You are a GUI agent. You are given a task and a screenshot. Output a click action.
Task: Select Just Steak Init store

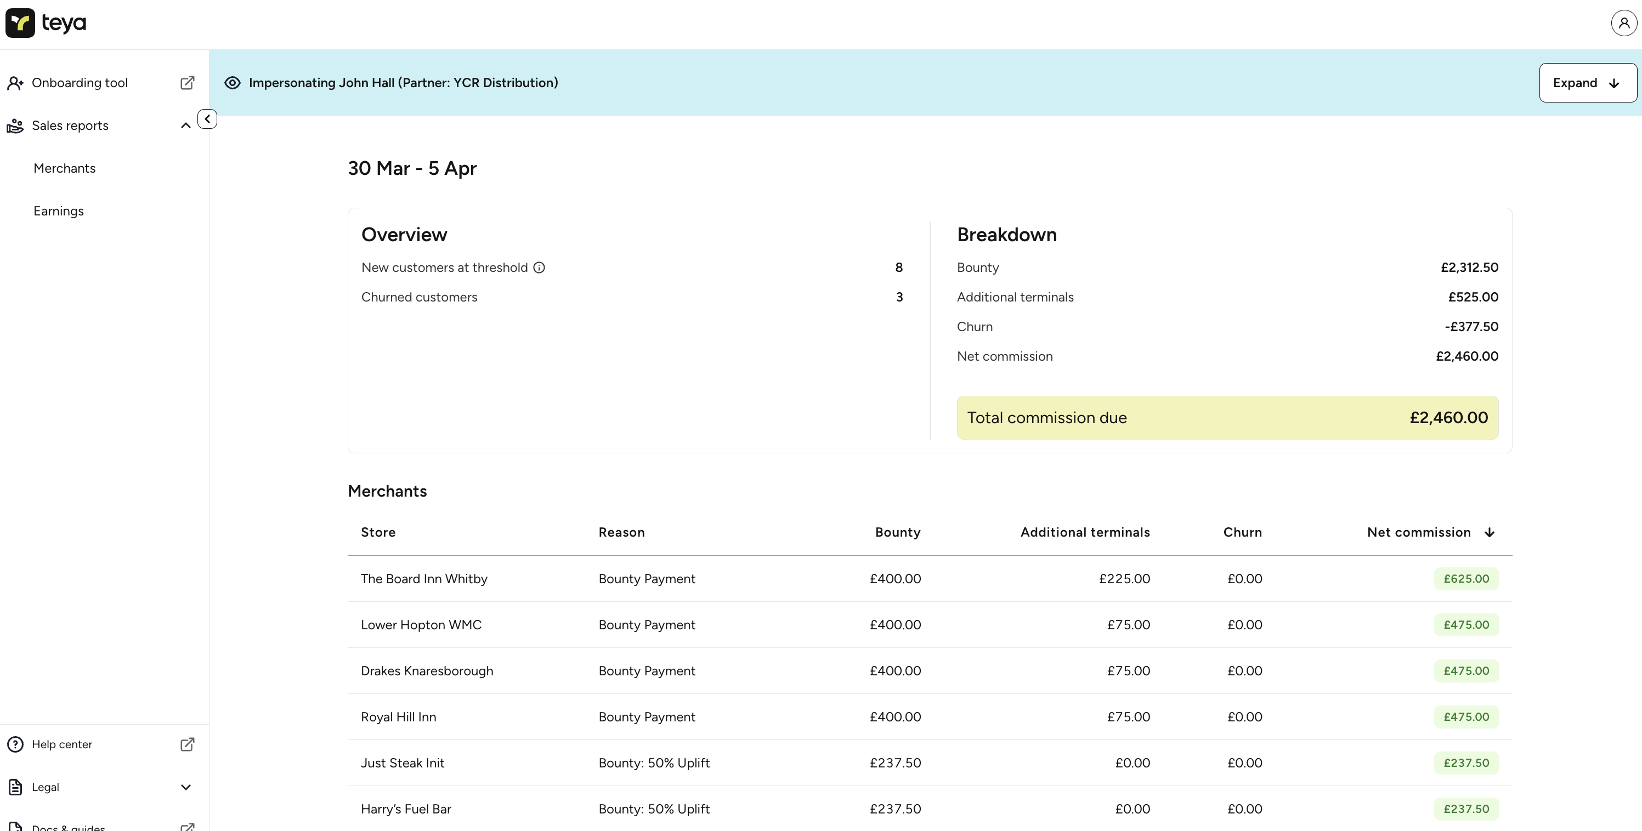[x=402, y=763]
